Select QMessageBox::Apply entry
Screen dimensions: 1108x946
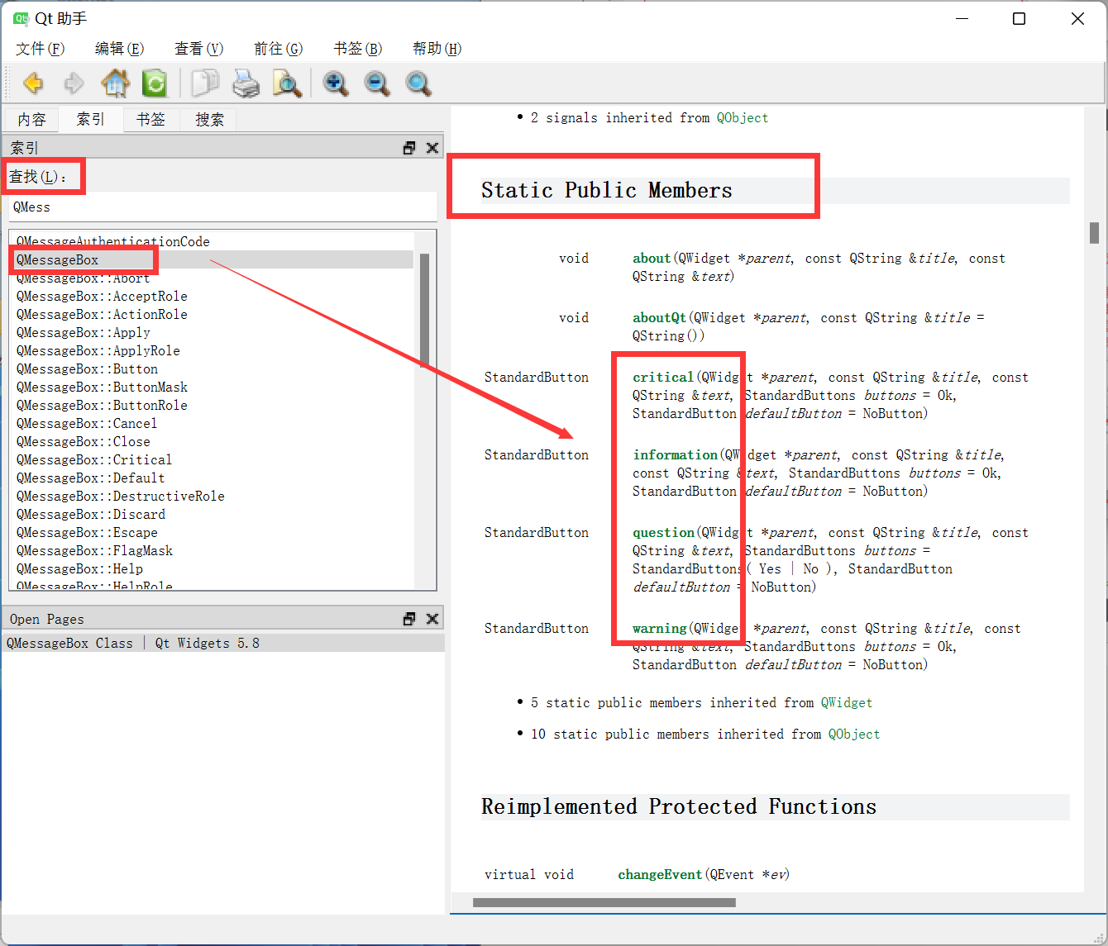coord(83,332)
